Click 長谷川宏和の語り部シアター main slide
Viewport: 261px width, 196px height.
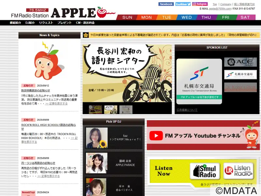pyautogui.click(x=127, y=73)
